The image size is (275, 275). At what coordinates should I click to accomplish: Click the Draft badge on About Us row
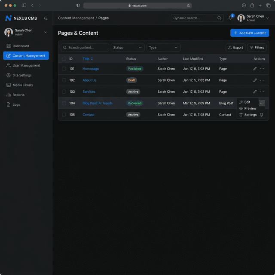[131, 80]
